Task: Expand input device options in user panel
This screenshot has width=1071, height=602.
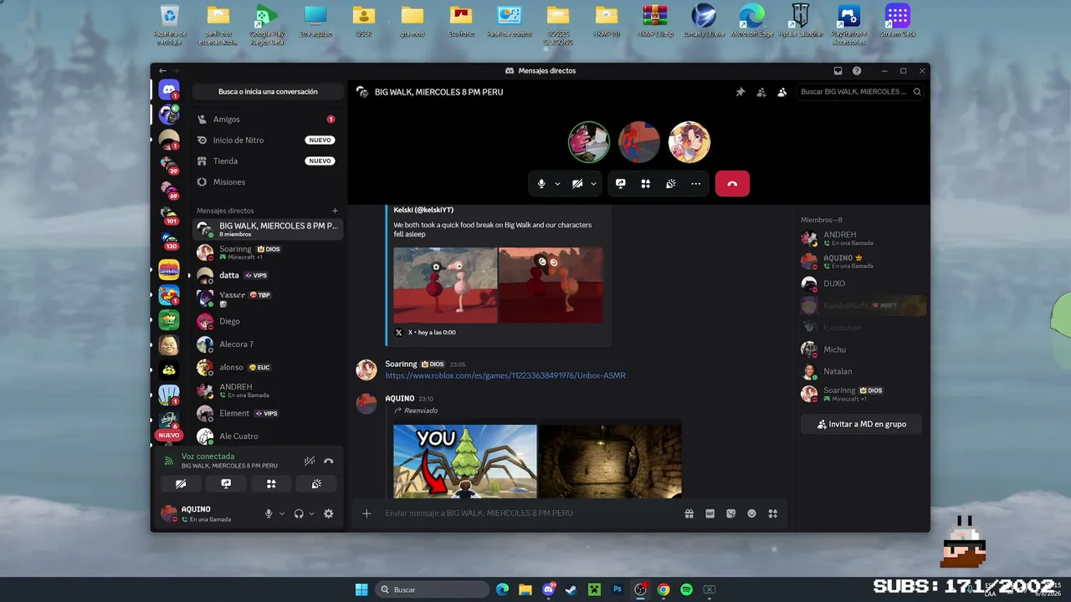Action: [x=282, y=513]
